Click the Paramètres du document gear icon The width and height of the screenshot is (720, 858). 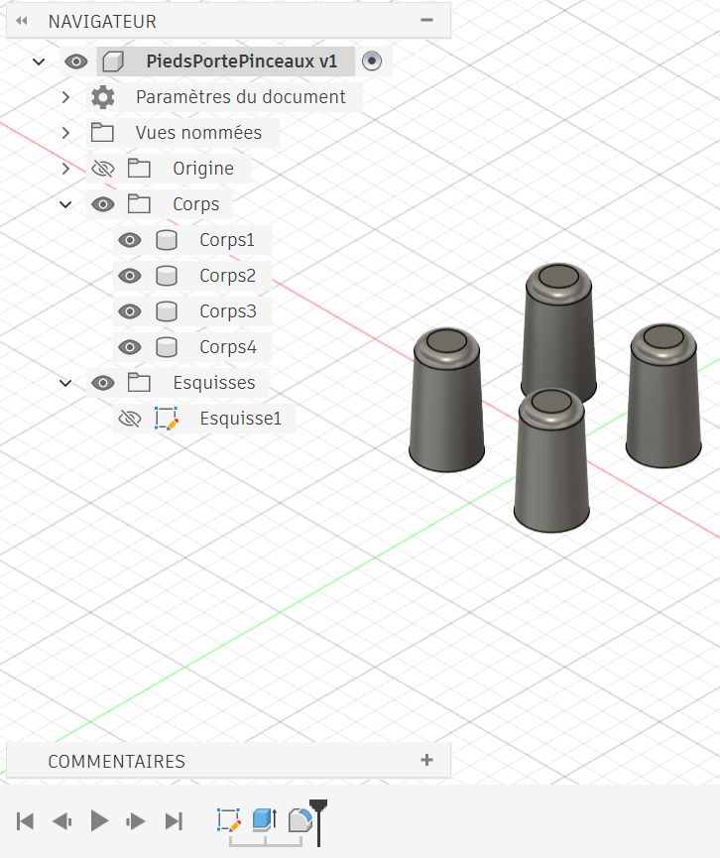102,97
